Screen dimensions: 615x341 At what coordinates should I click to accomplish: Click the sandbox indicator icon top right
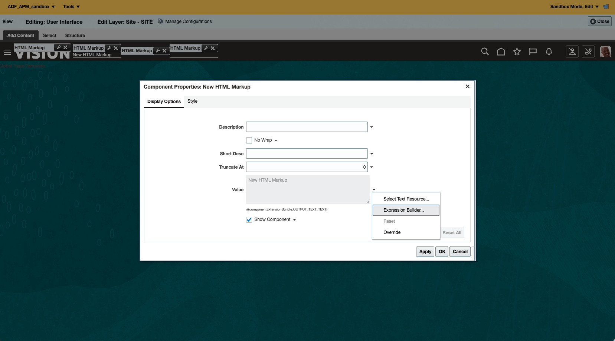tap(606, 6)
